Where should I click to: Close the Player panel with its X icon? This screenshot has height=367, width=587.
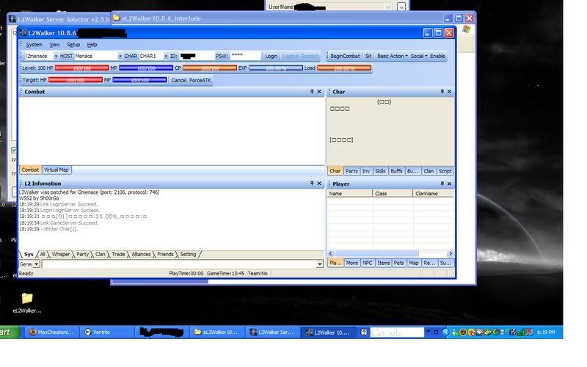(x=451, y=183)
